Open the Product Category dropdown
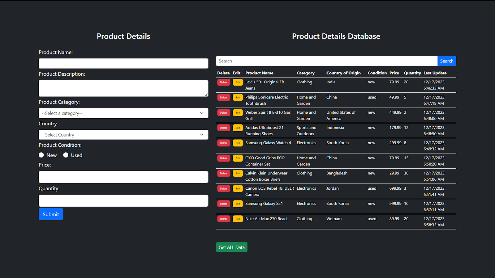This screenshot has width=495, height=278. 123,113
